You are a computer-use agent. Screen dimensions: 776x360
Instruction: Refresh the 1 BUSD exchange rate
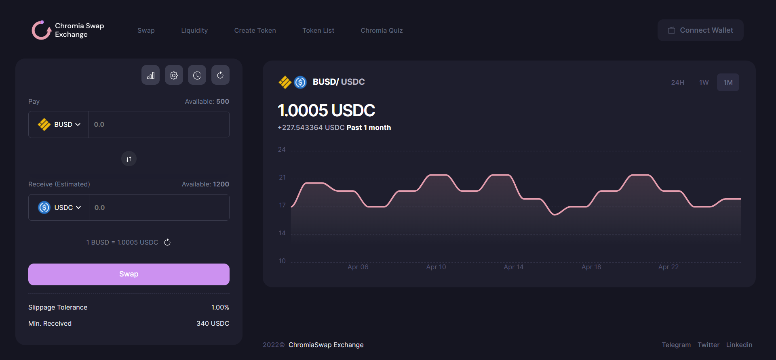(167, 242)
